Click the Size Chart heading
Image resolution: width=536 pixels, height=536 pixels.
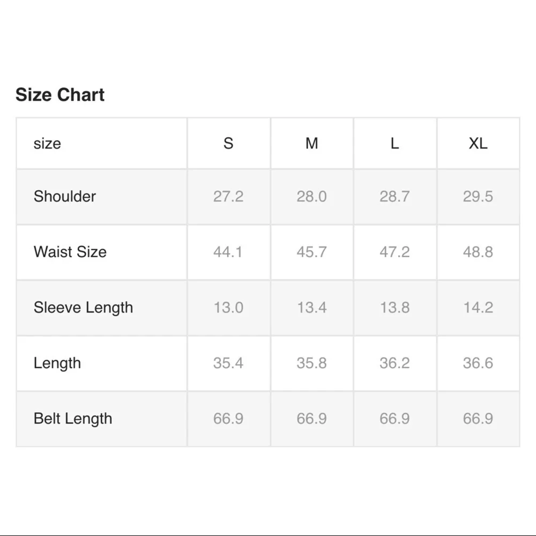60,95
